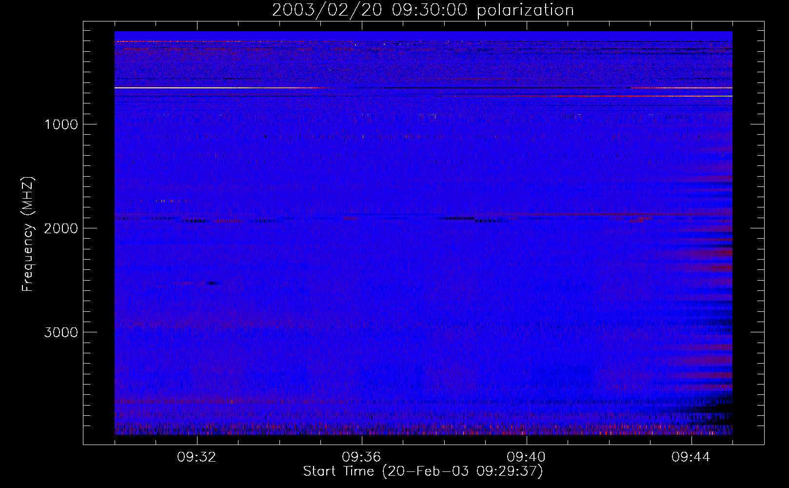Select the "Frequency (MHZ)" axis label

(x=28, y=234)
